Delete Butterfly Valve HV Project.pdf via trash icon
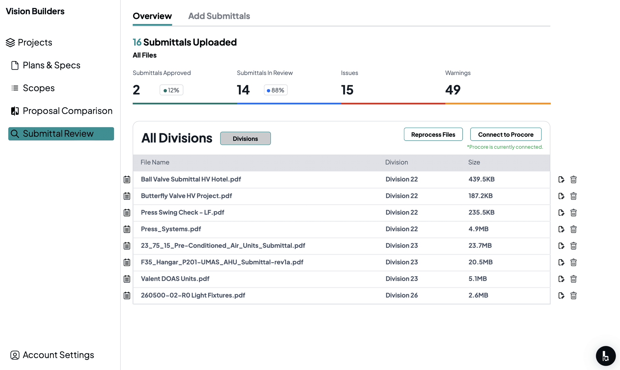620x370 pixels. [574, 196]
